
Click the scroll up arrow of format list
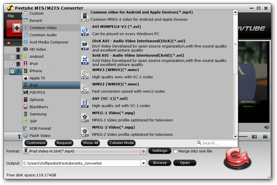click(235, 12)
